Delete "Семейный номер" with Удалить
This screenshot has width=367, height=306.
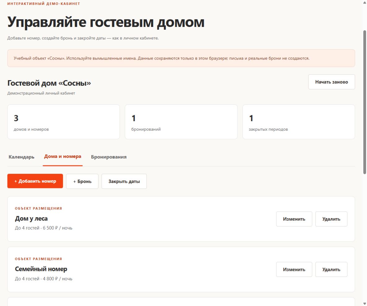331,269
